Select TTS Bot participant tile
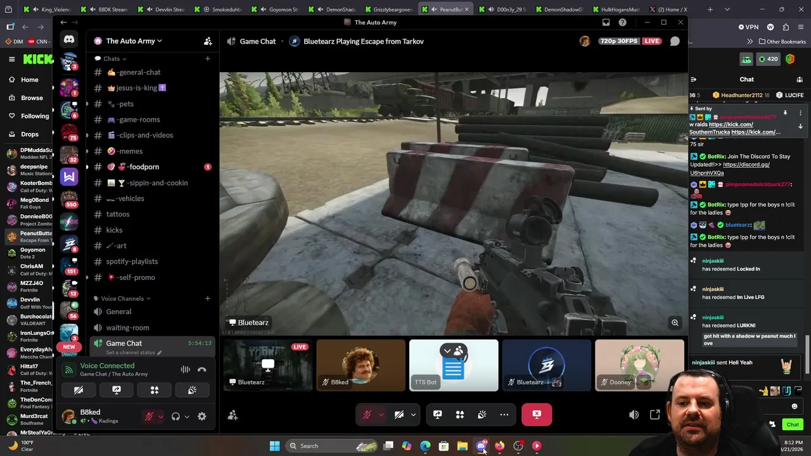This screenshot has width=811, height=456. pos(454,365)
